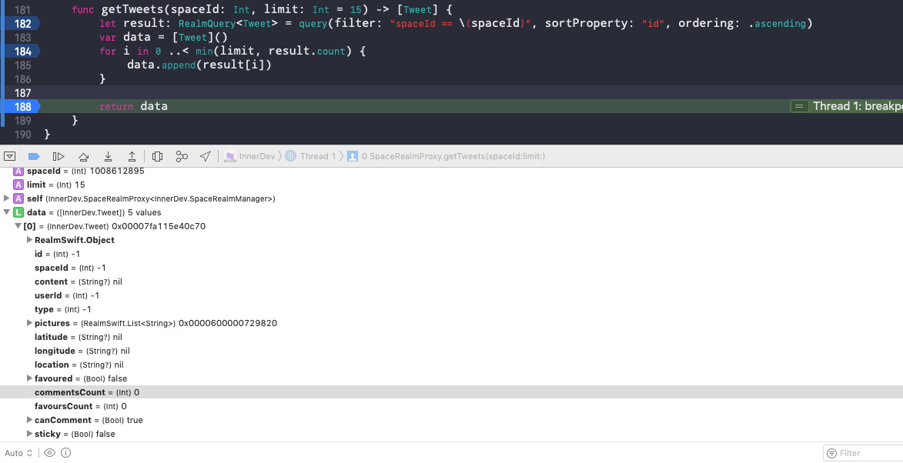Screen dimensions: 903x463
Task: Expand the sticky variable
Action: (x=29, y=434)
